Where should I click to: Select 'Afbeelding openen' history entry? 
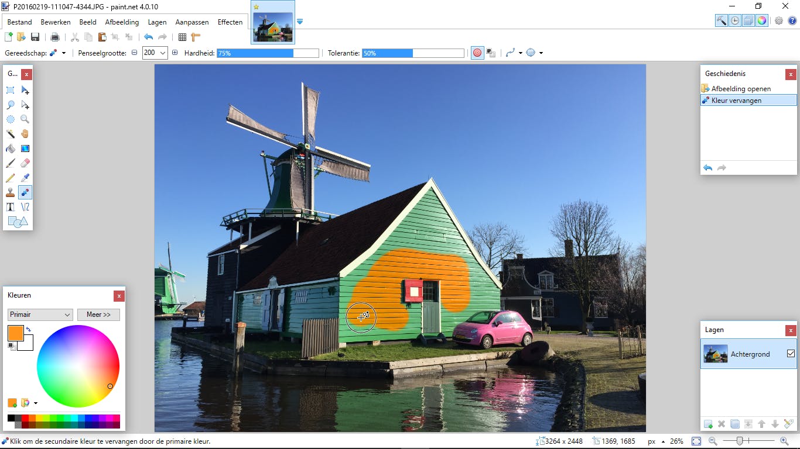(x=741, y=89)
